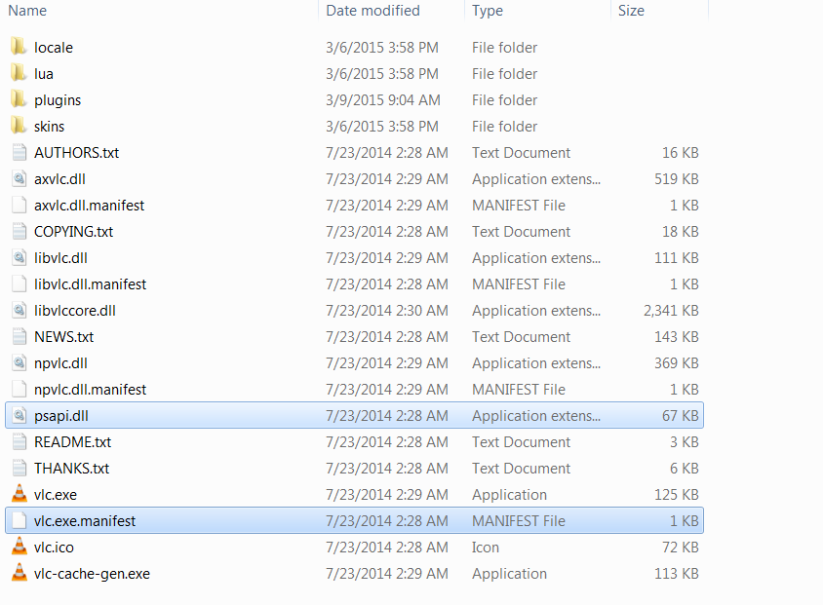This screenshot has height=605, width=823.
Task: Click the Type column header
Action: [488, 11]
